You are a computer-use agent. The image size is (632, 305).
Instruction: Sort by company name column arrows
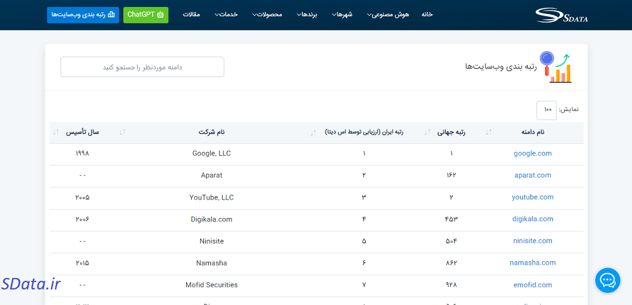coord(122,132)
